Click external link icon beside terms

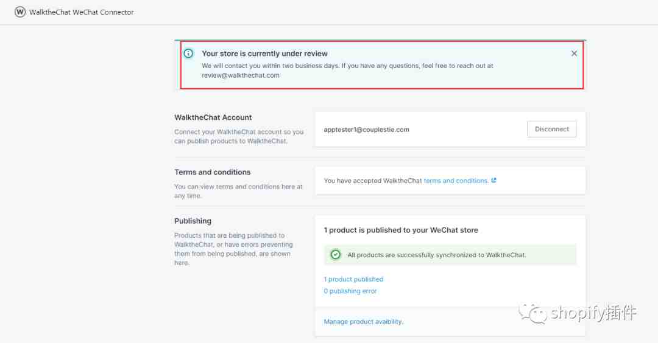click(x=494, y=180)
